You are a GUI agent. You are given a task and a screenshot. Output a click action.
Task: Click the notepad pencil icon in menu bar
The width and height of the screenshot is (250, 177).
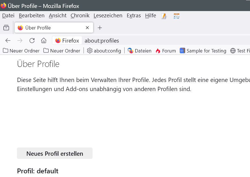pyautogui.click(x=164, y=16)
